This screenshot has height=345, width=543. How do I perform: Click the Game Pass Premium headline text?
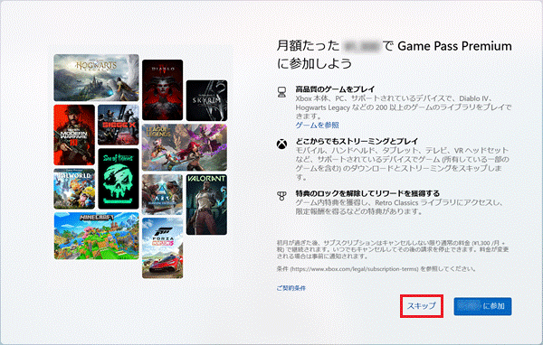[x=454, y=46]
